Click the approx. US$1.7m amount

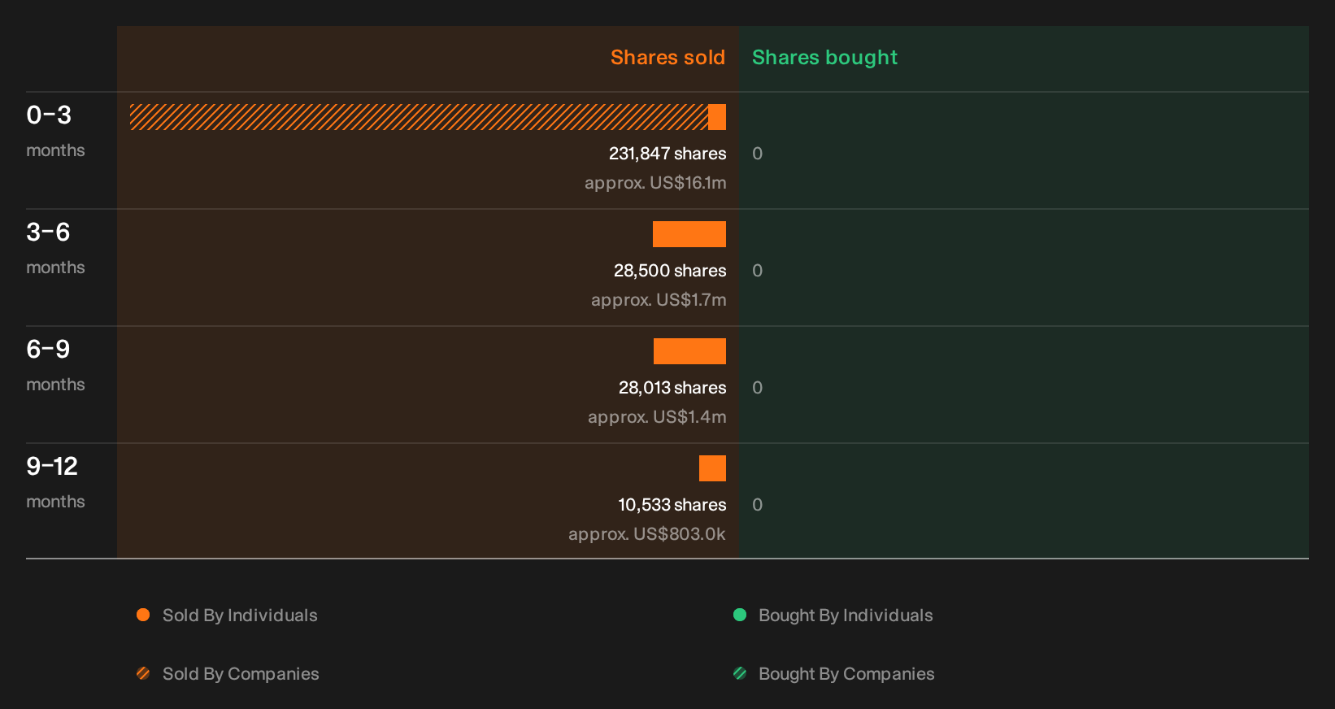(x=659, y=300)
